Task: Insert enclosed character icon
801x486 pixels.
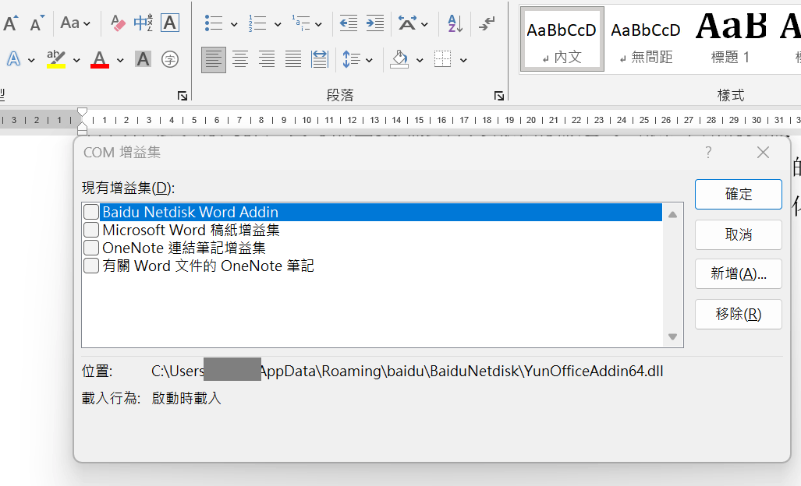Action: pyautogui.click(x=169, y=60)
